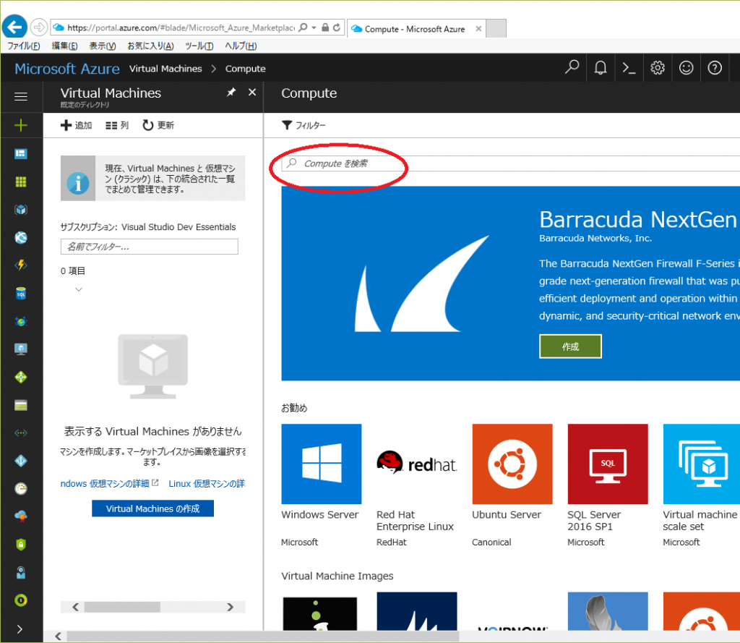
Task: Go to Virtual Machines breadcrumb
Action: point(165,69)
